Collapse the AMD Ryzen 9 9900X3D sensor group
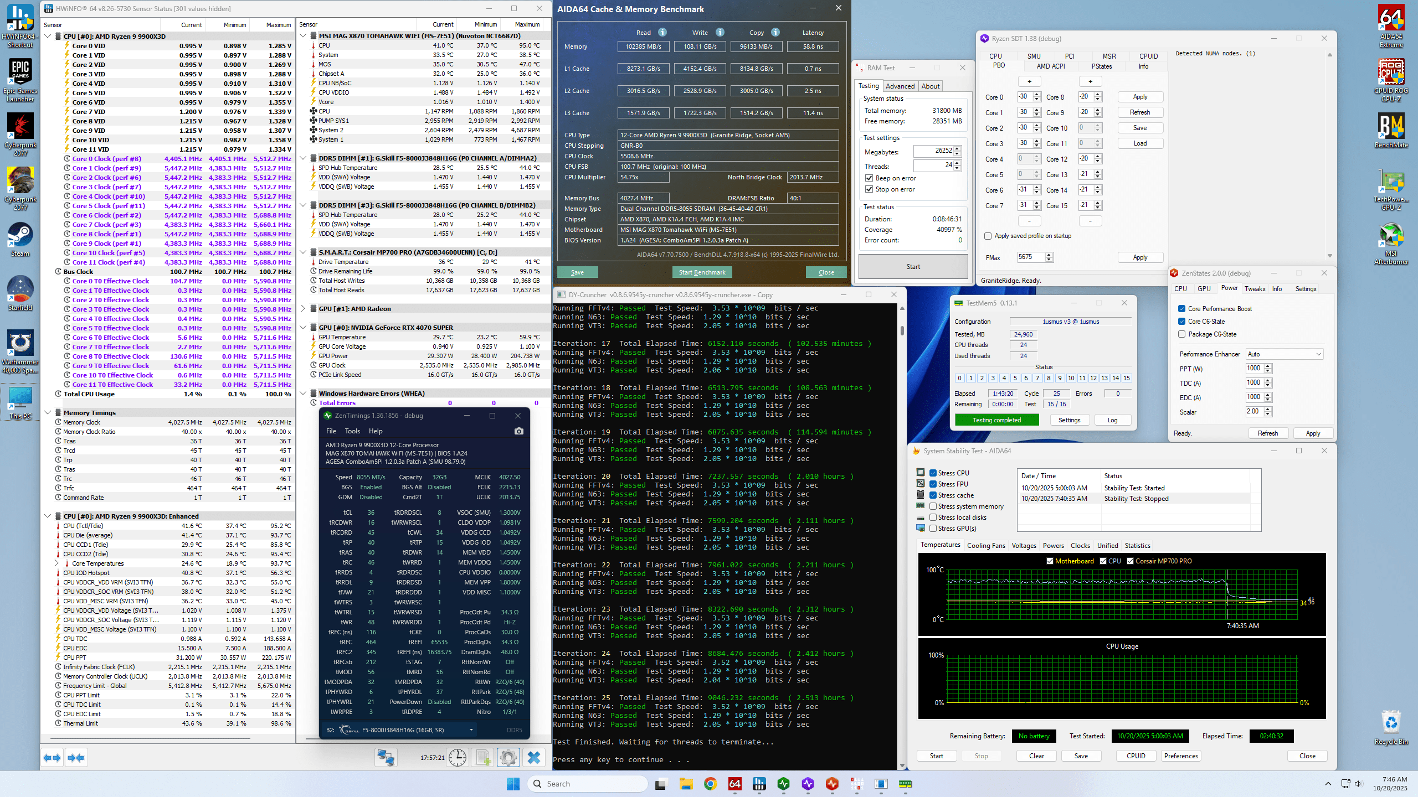Screen dimensions: 1418x797 49,36
